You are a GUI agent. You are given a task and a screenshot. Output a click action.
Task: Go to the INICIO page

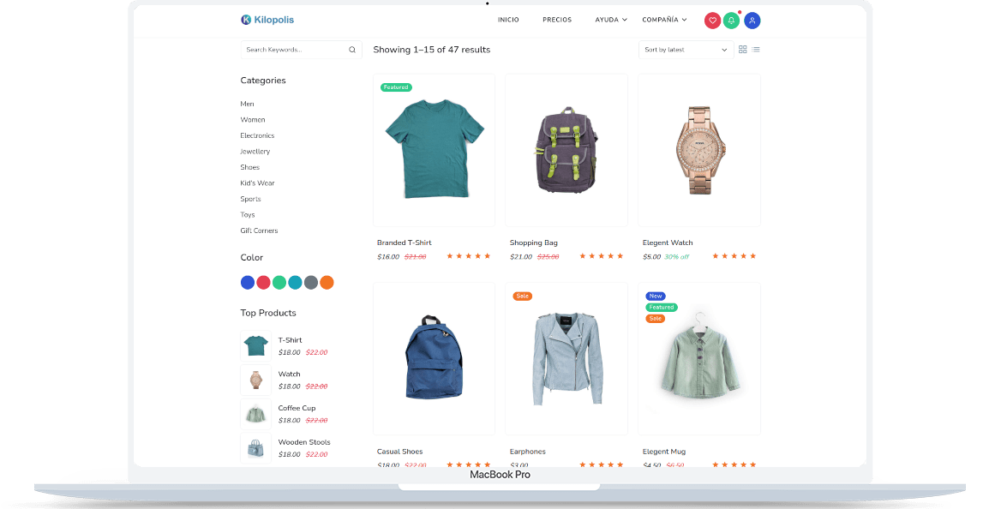click(508, 20)
